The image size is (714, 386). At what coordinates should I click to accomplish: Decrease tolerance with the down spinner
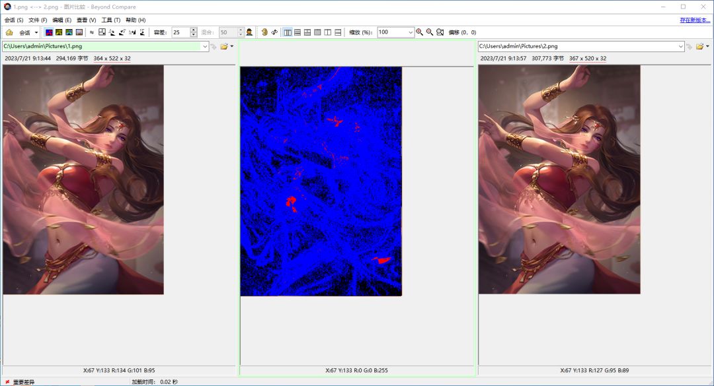(x=194, y=34)
